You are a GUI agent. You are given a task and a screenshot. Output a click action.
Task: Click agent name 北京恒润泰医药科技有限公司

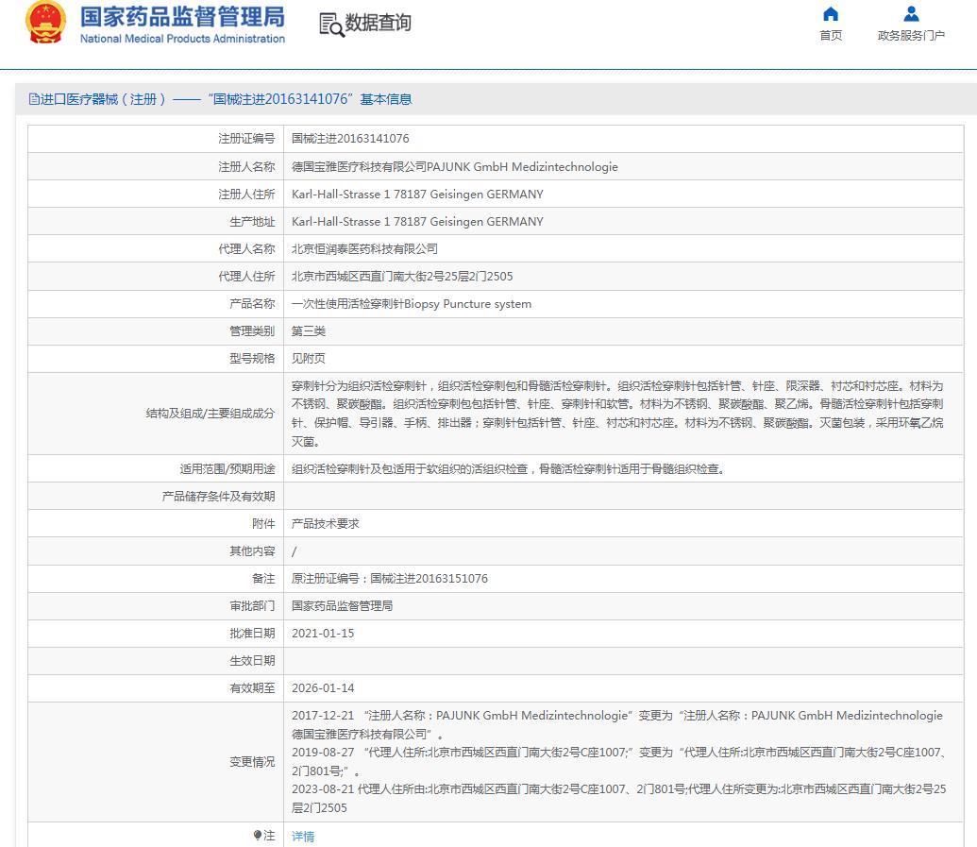[x=364, y=248]
